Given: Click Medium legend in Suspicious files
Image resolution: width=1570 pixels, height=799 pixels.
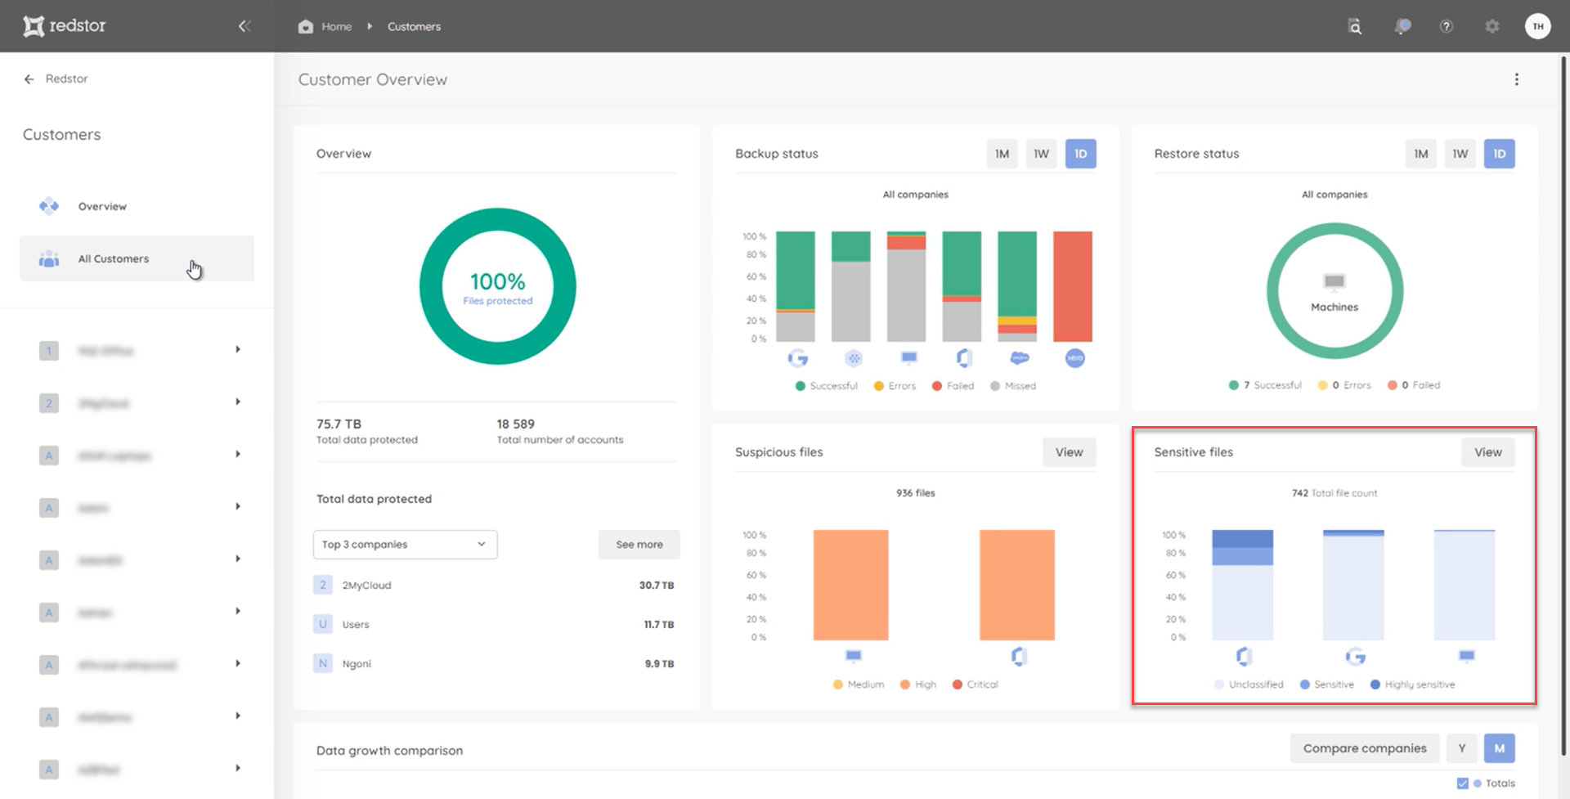Looking at the screenshot, I should [x=859, y=685].
